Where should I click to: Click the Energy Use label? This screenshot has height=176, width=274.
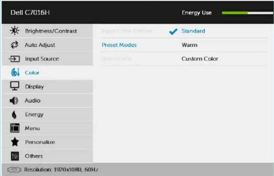197,13
